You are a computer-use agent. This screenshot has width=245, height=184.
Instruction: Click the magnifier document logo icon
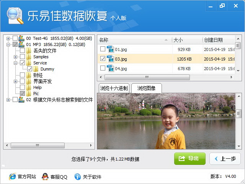click(15, 16)
